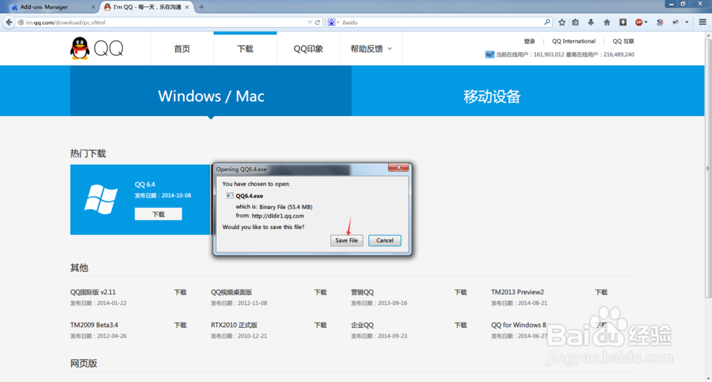Open the QQ印象 navigation item
Viewport: 712px width, 382px height.
point(308,48)
